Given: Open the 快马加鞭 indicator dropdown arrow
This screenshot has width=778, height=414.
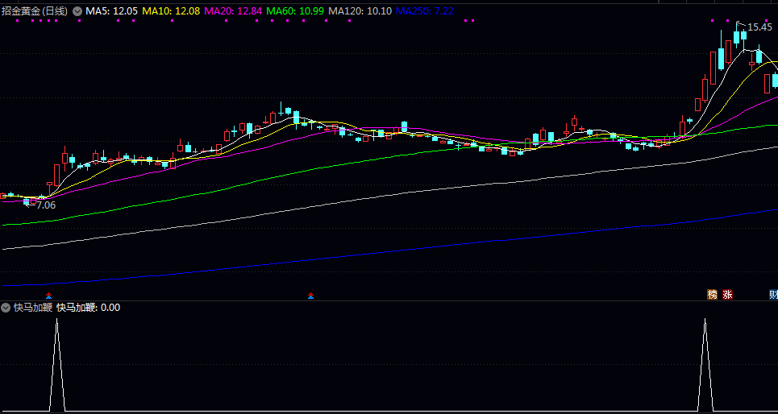Looking at the screenshot, I should pyautogui.click(x=6, y=308).
